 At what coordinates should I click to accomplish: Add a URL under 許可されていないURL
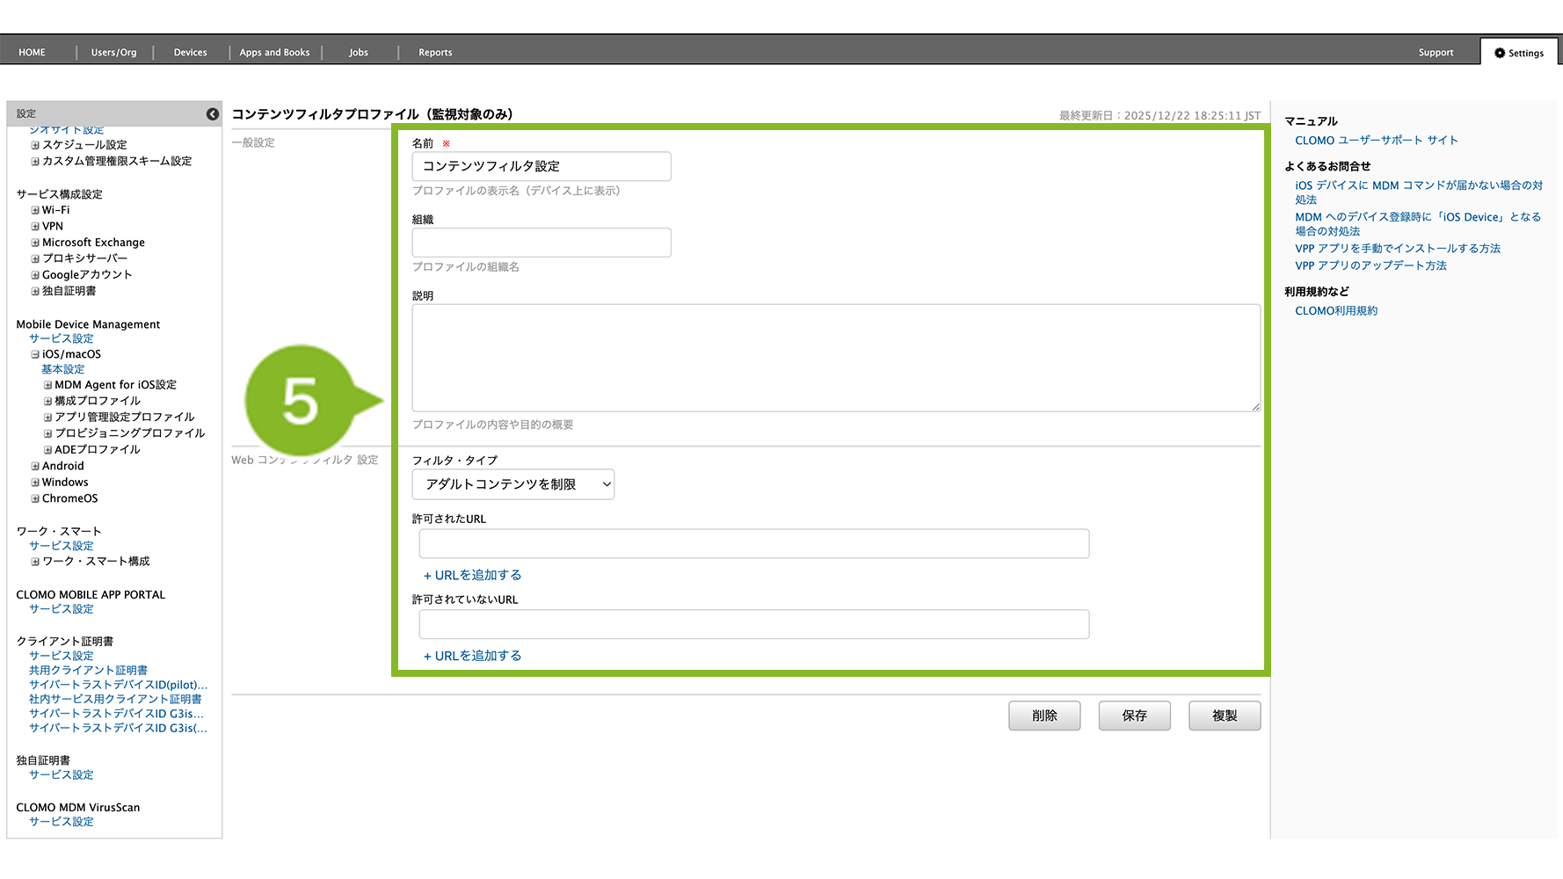click(x=473, y=656)
